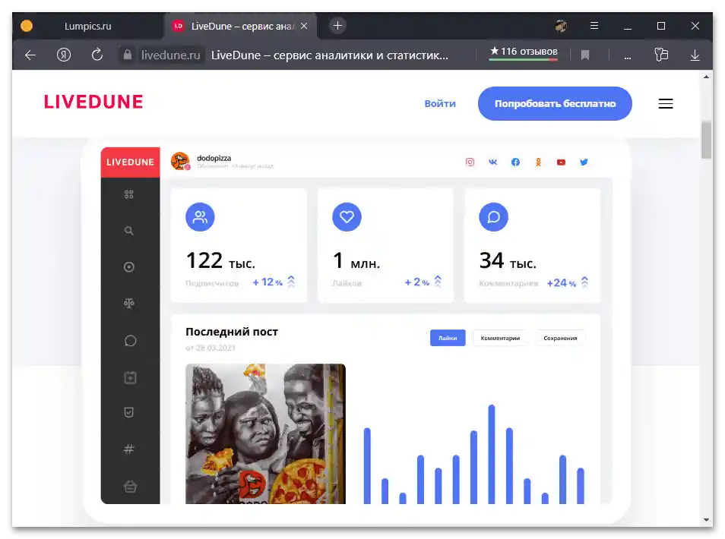
Task: Switch to the Lumpics.ru tab
Action: (88, 27)
